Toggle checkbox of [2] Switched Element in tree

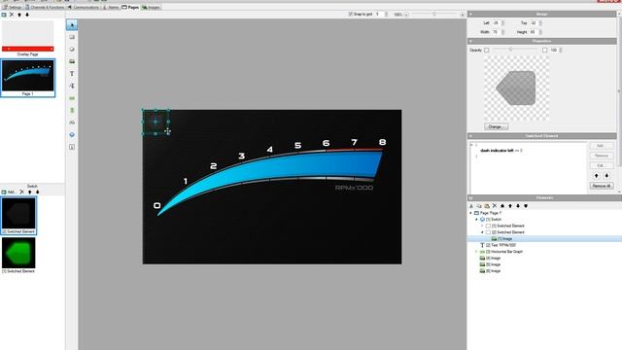pos(488,232)
